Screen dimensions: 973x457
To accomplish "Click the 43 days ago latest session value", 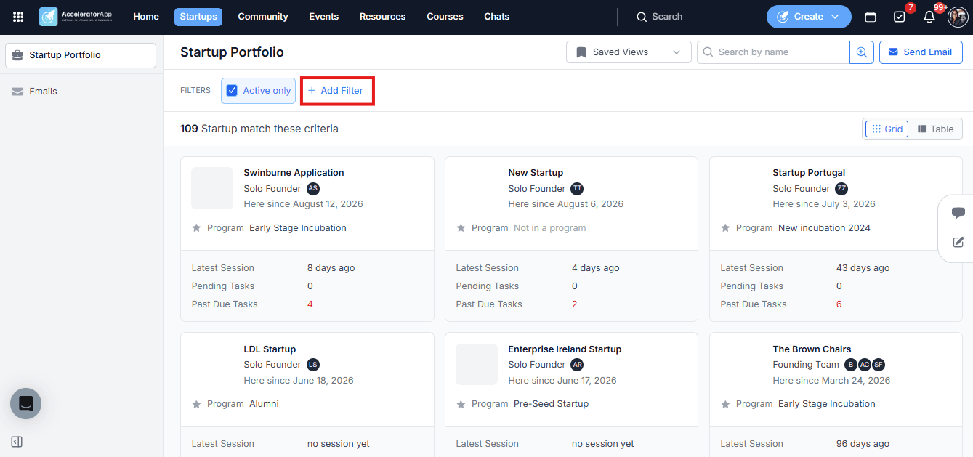I will [x=863, y=268].
